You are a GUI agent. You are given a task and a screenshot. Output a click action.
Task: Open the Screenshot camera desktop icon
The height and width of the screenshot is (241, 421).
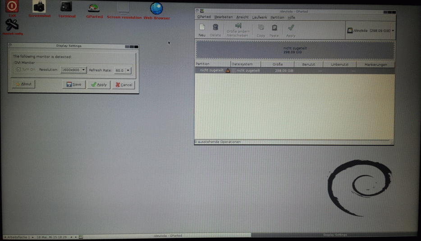coord(39,6)
